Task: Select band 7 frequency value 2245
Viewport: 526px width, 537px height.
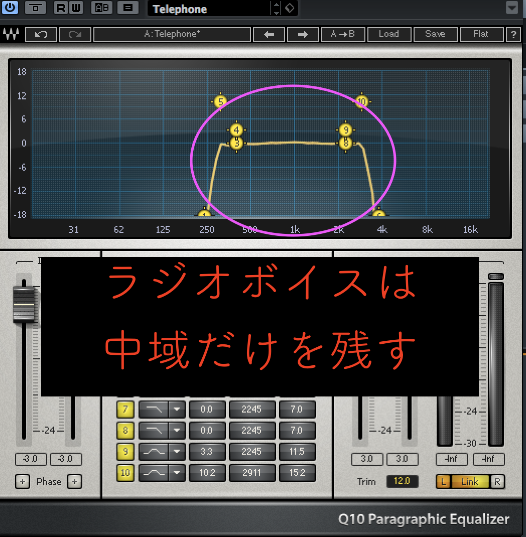Action: click(x=251, y=409)
